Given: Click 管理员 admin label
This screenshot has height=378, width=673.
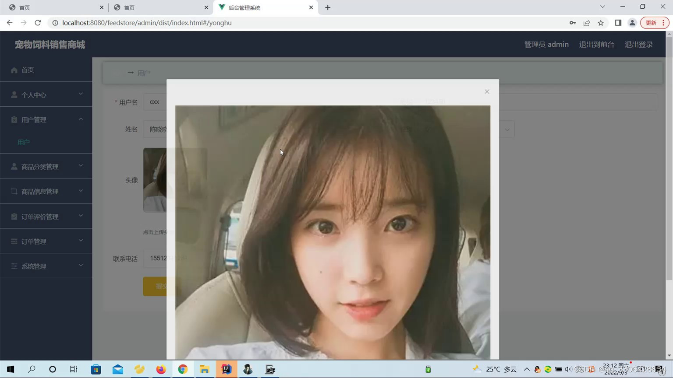Looking at the screenshot, I should tap(546, 45).
